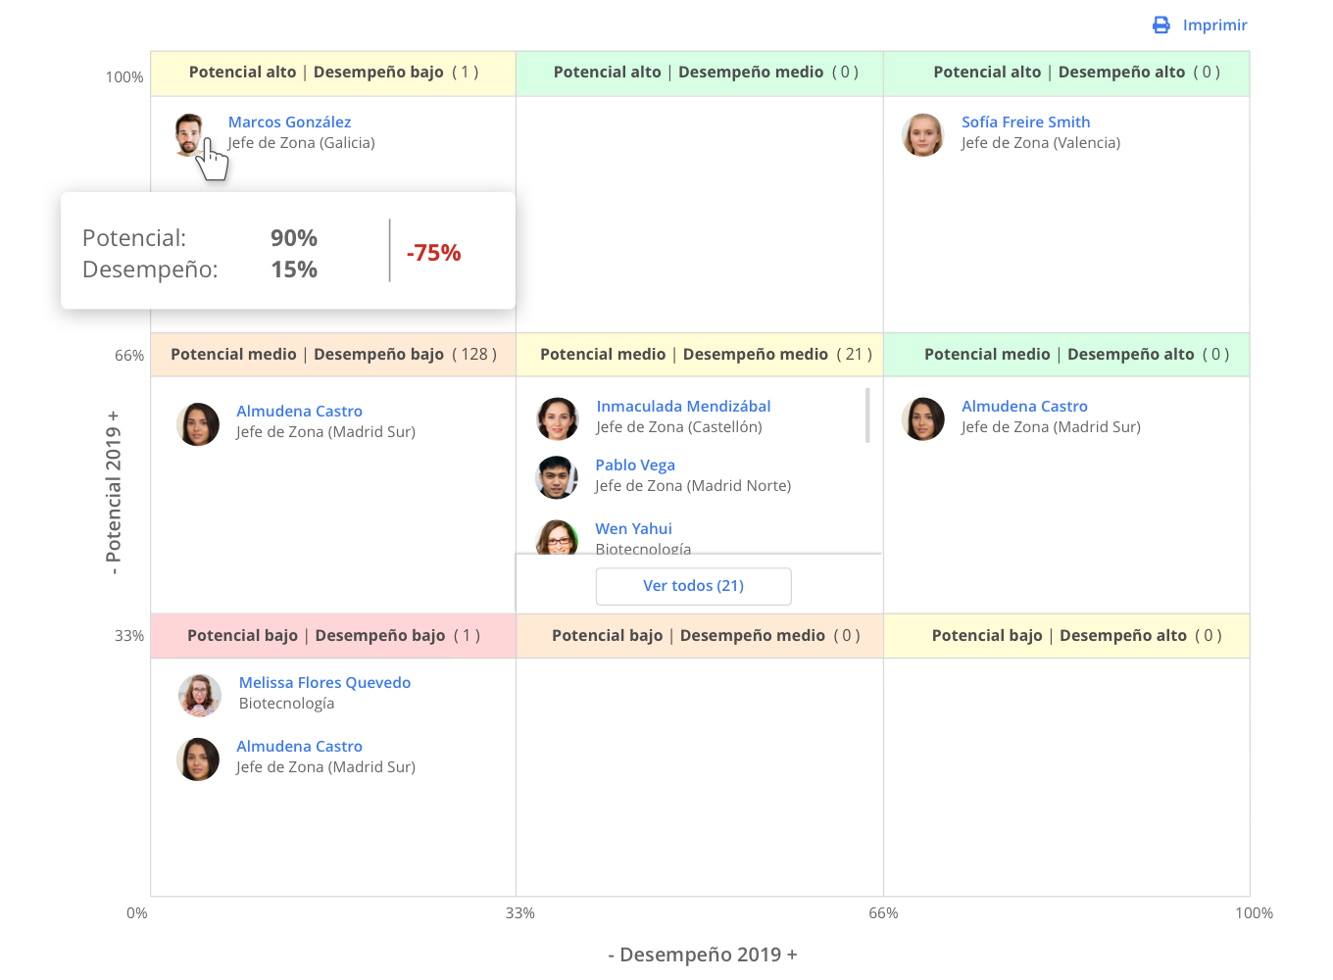Select the Potencial medio Desempeño bajo (128) header
The width and height of the screenshot is (1333, 980).
(333, 355)
